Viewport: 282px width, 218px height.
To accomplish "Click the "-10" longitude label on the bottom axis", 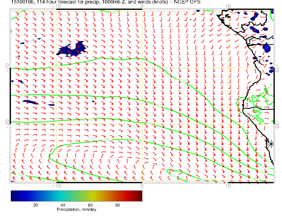I will coord(56,186).
